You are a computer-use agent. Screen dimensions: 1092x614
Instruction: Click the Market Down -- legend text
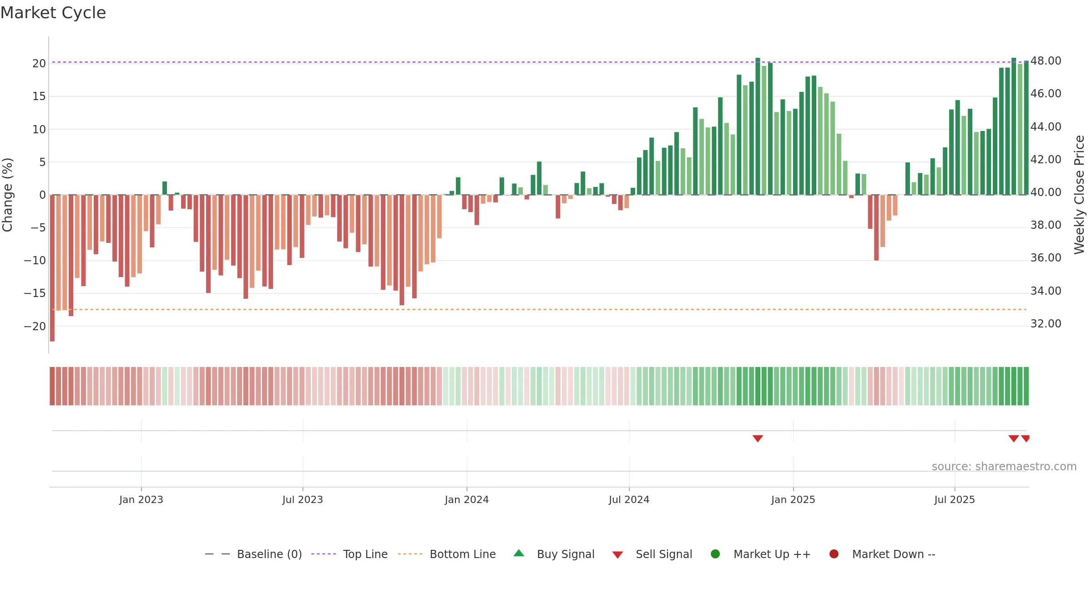[x=894, y=554]
